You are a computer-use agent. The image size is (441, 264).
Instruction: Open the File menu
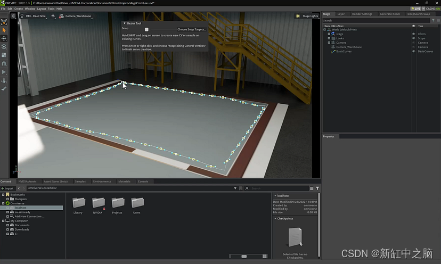click(3, 9)
